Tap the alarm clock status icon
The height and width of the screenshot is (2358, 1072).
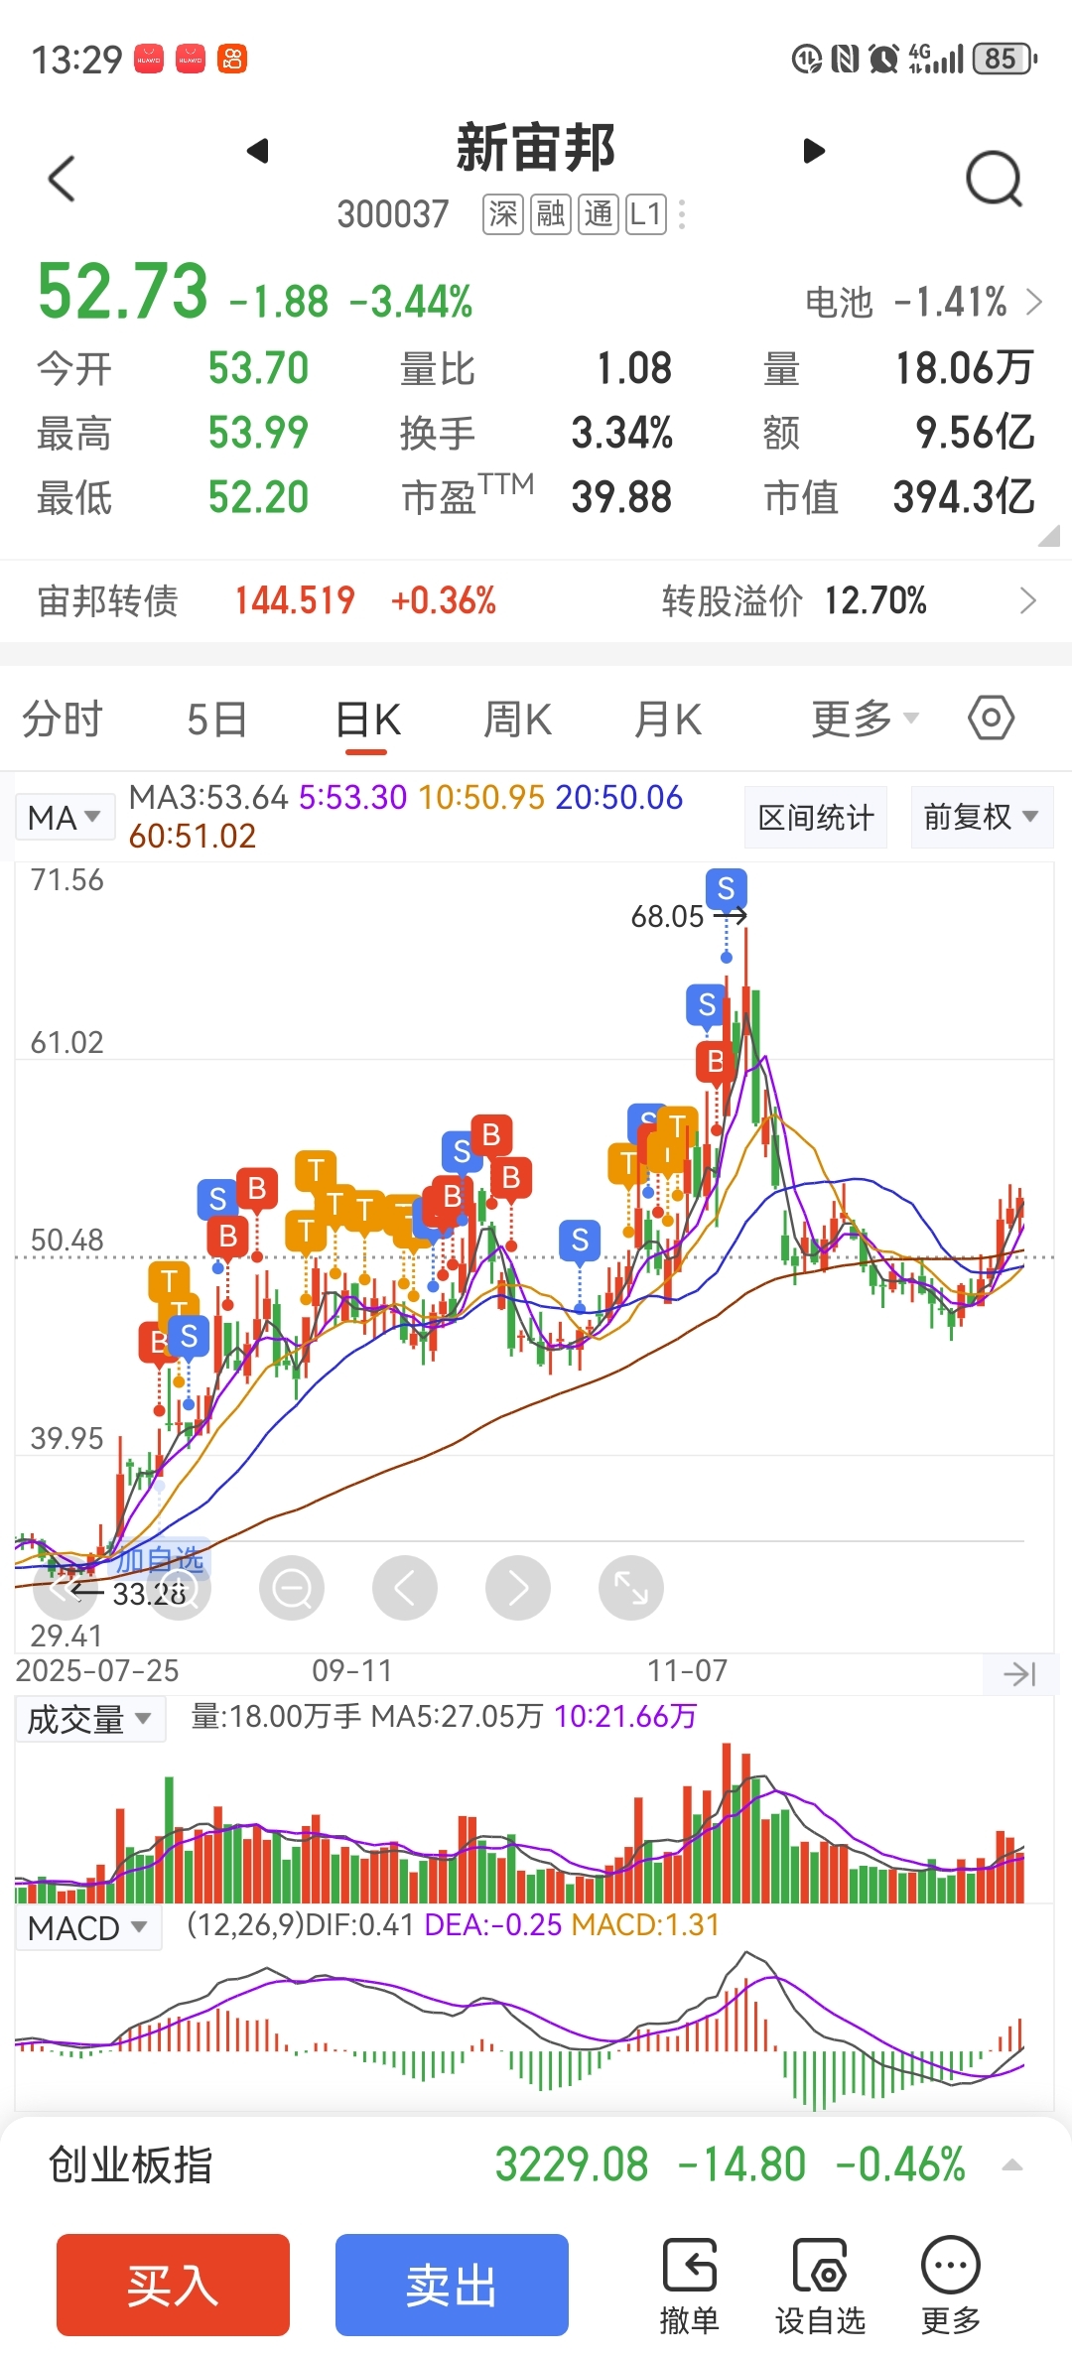pos(882,60)
